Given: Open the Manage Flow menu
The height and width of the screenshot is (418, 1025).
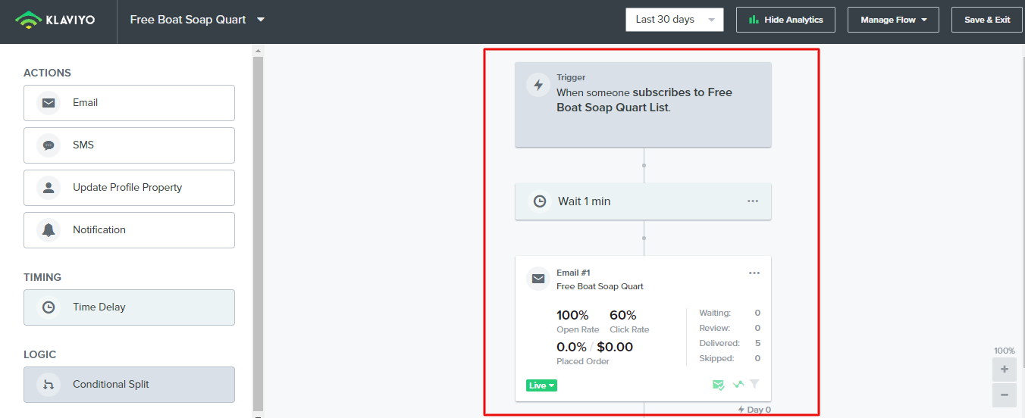Looking at the screenshot, I should (893, 20).
